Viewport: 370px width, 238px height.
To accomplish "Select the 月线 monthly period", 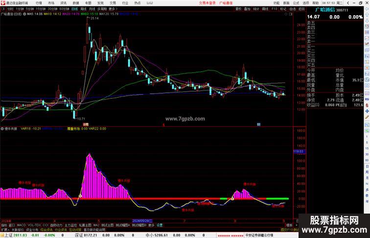I will (x=92, y=9).
